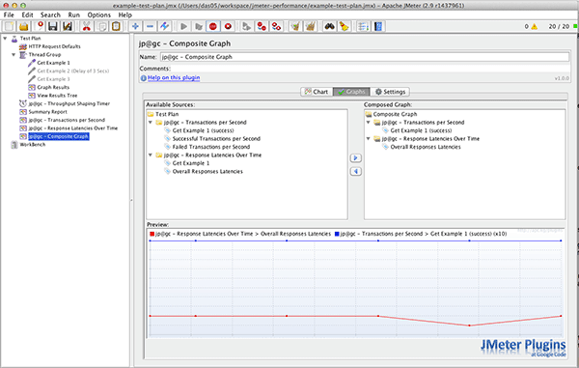Switch to the Settings tab
579x368 pixels.
coord(390,92)
